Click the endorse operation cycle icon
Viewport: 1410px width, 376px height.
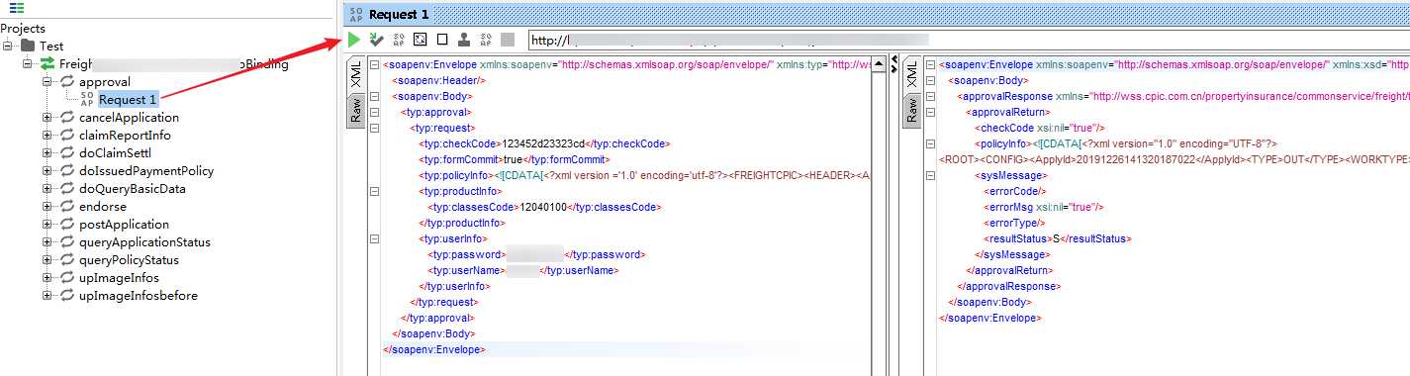click(x=68, y=207)
